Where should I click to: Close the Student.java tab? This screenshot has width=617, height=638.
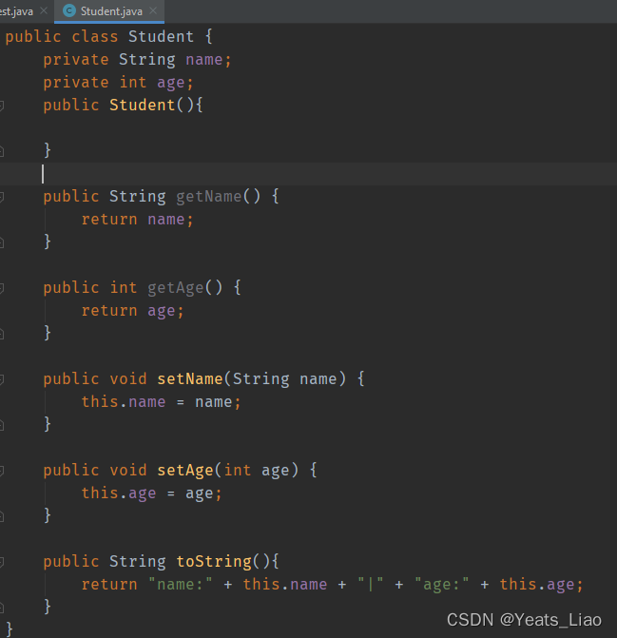click(153, 11)
